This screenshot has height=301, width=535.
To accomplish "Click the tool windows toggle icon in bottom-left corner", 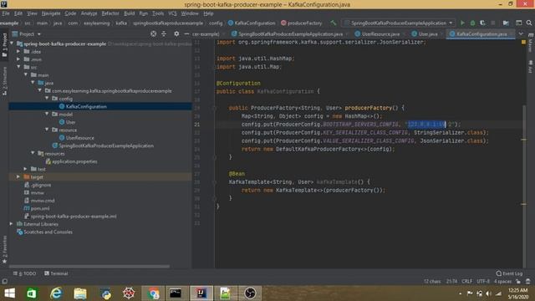I will point(4,282).
